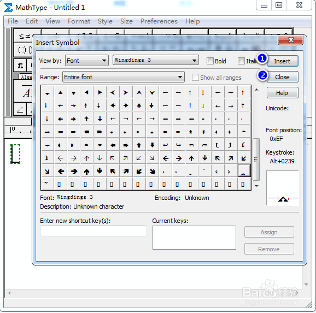Choose the thin northeast diagonal arrow symbol
The image size is (316, 313).
[x=126, y=158]
